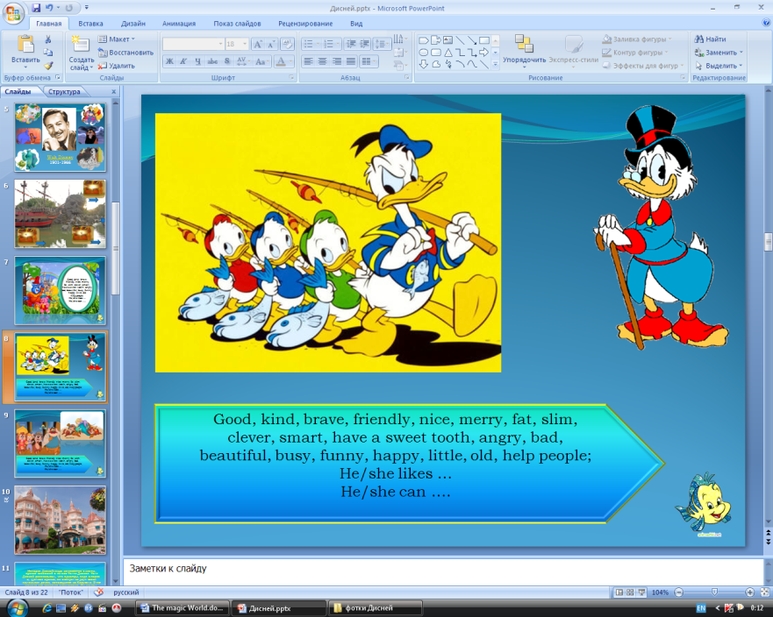
Task: Expand the full shapes gallery
Action: [x=496, y=65]
